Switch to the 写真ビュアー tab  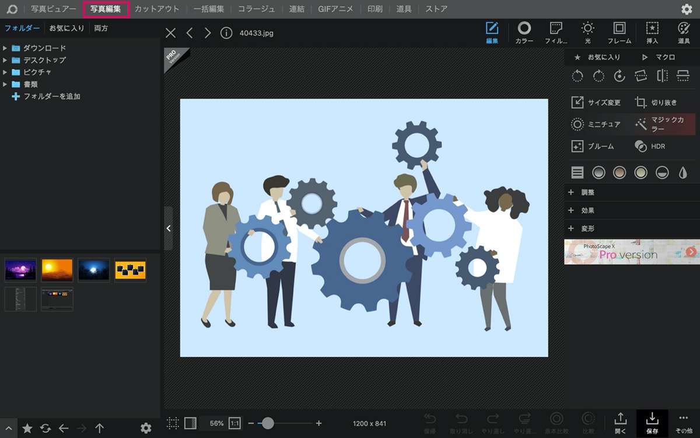(x=54, y=9)
